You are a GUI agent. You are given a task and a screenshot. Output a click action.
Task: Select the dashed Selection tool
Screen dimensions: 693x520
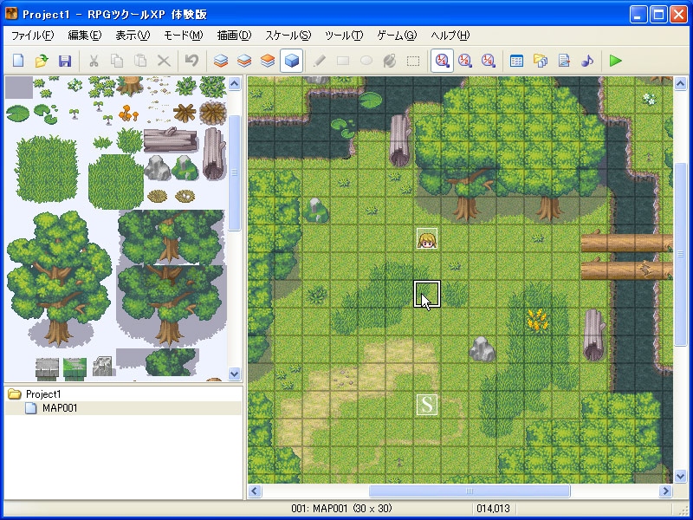[x=413, y=60]
